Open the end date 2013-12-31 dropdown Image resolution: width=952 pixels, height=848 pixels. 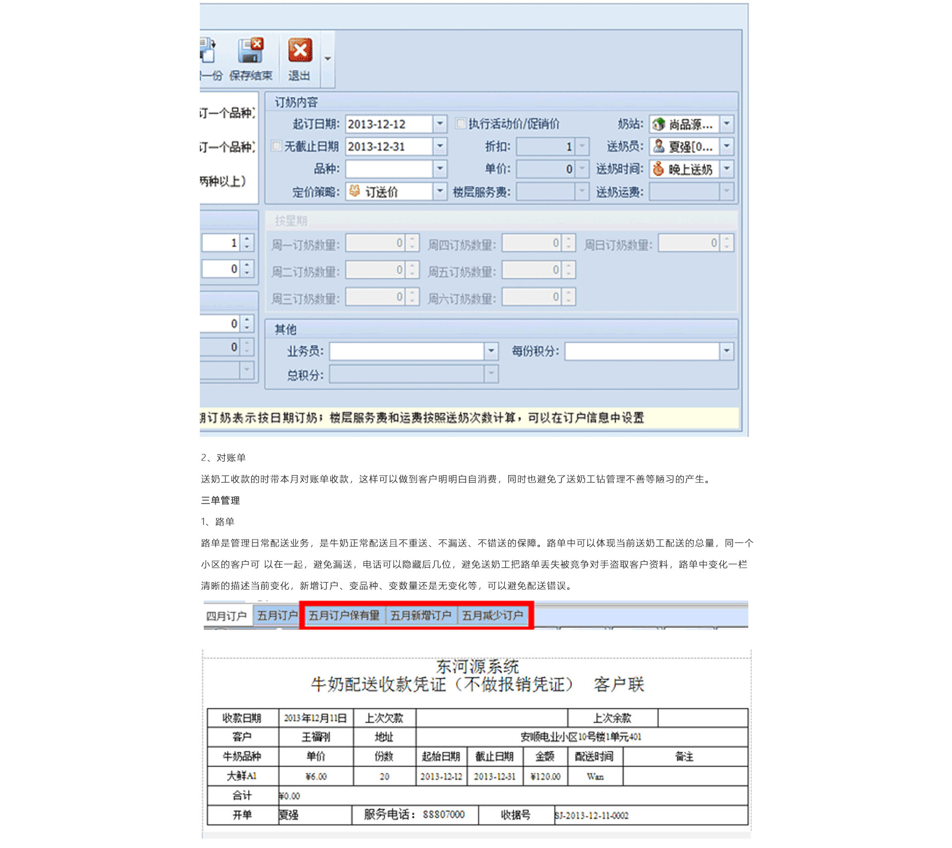440,146
